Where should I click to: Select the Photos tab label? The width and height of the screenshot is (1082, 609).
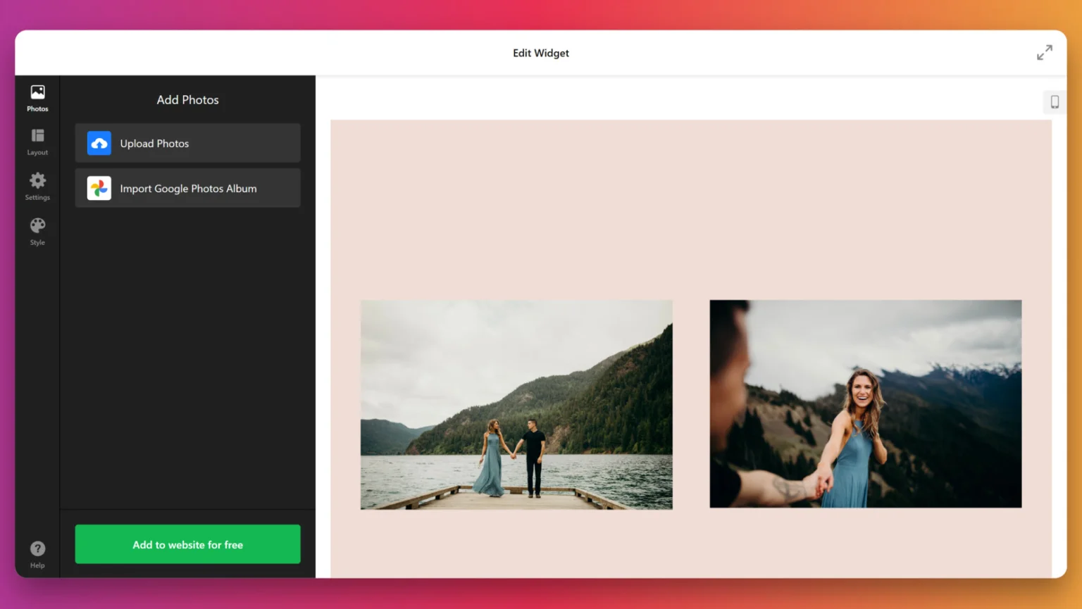37,108
